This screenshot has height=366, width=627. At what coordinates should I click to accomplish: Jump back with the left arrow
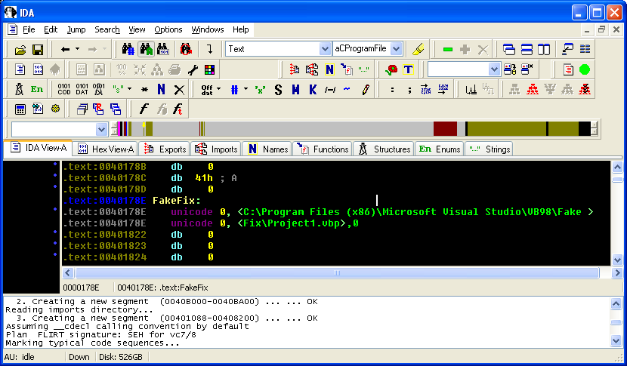coord(65,50)
